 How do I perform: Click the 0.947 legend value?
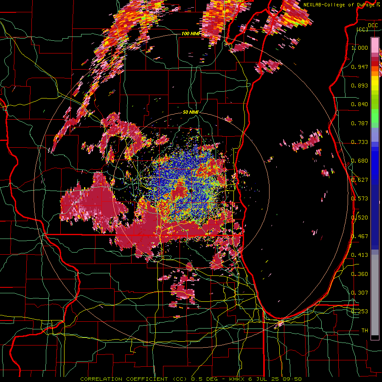[360, 67]
